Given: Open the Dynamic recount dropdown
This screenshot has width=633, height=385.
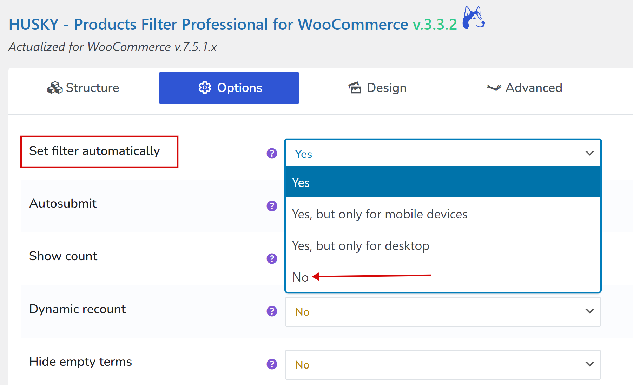Looking at the screenshot, I should coord(443,312).
